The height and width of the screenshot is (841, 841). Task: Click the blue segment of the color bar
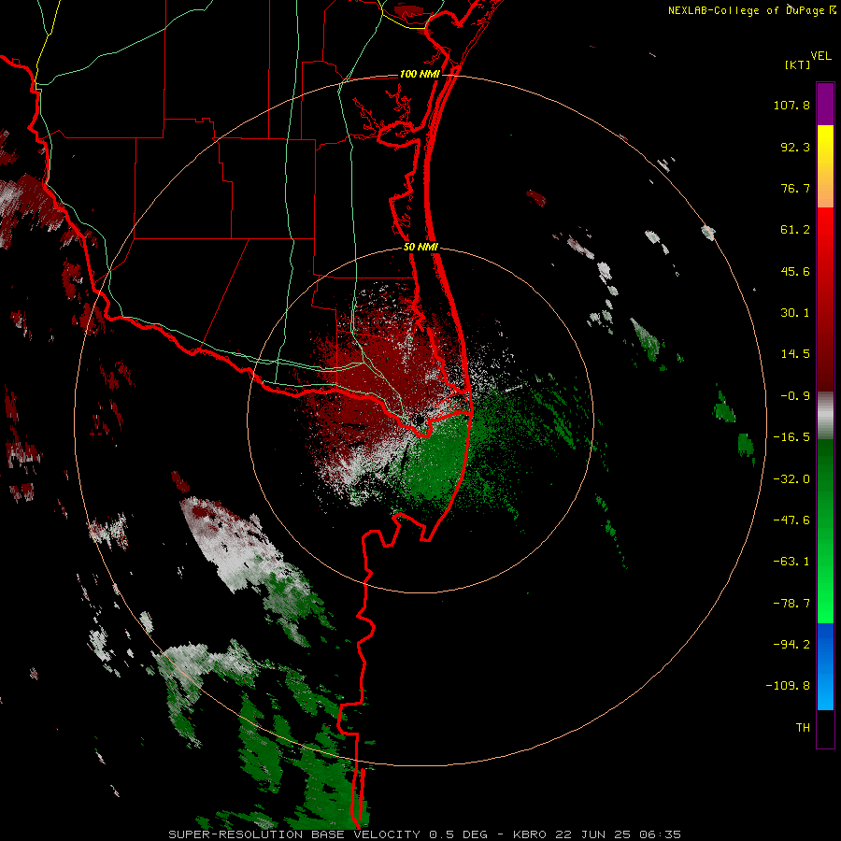coord(825,666)
